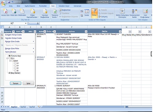Check the day 15 checkbox

click(x=15, y=68)
